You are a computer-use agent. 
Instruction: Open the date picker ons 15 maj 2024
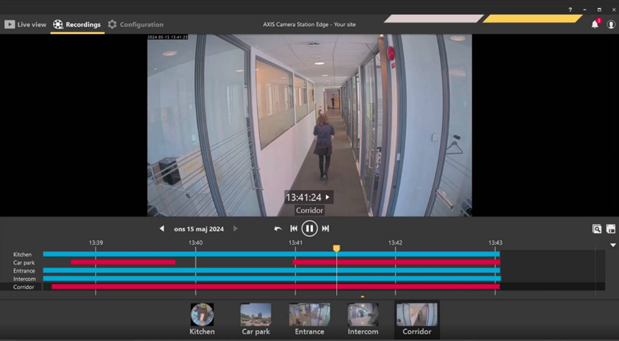click(x=198, y=229)
